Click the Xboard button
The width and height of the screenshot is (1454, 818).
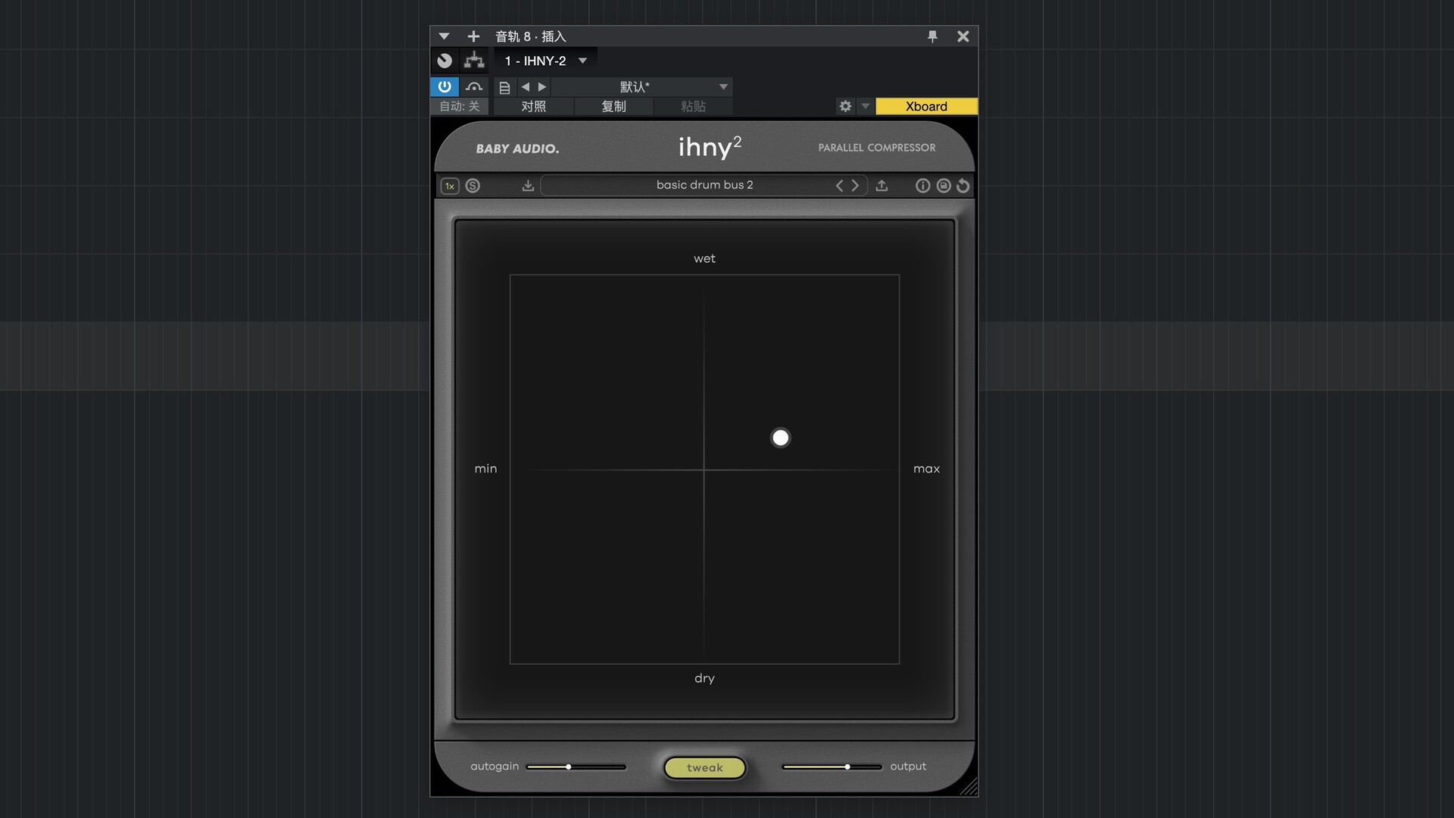pyautogui.click(x=926, y=106)
